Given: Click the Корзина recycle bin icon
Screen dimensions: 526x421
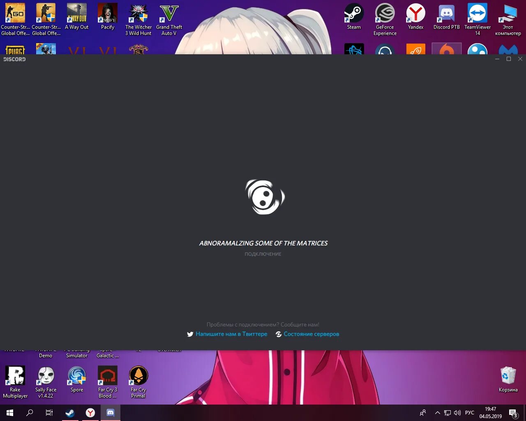Looking at the screenshot, I should click(508, 379).
